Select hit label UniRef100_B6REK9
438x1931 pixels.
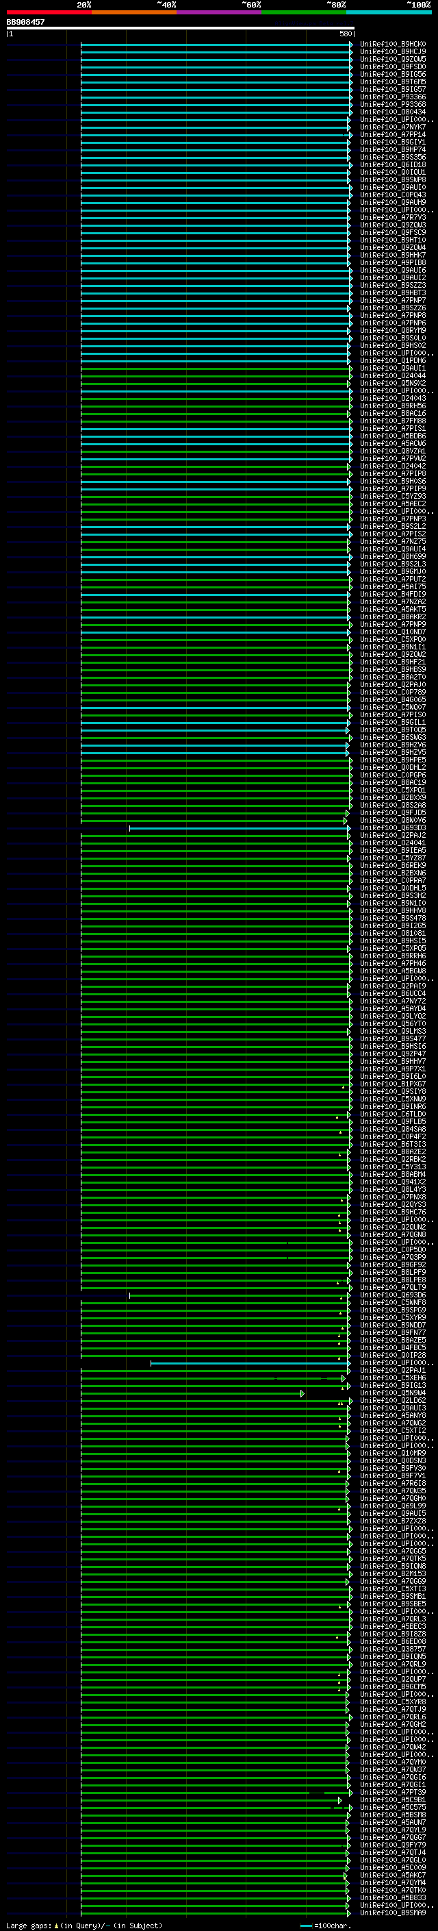click(393, 865)
